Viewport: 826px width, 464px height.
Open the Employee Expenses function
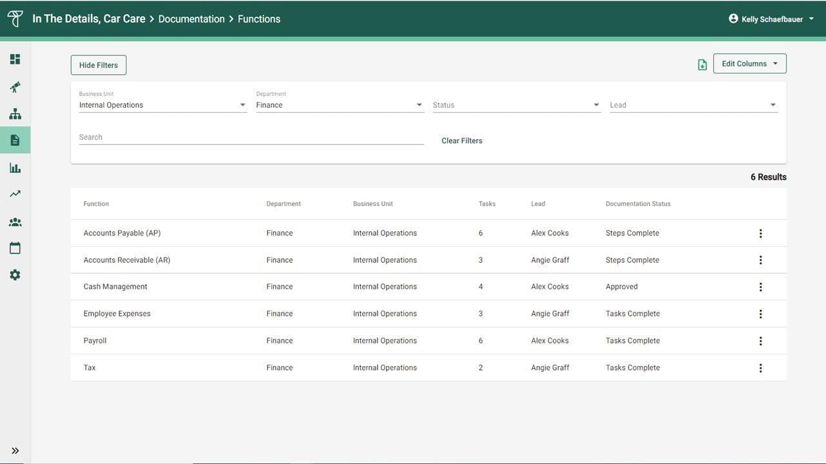point(117,314)
